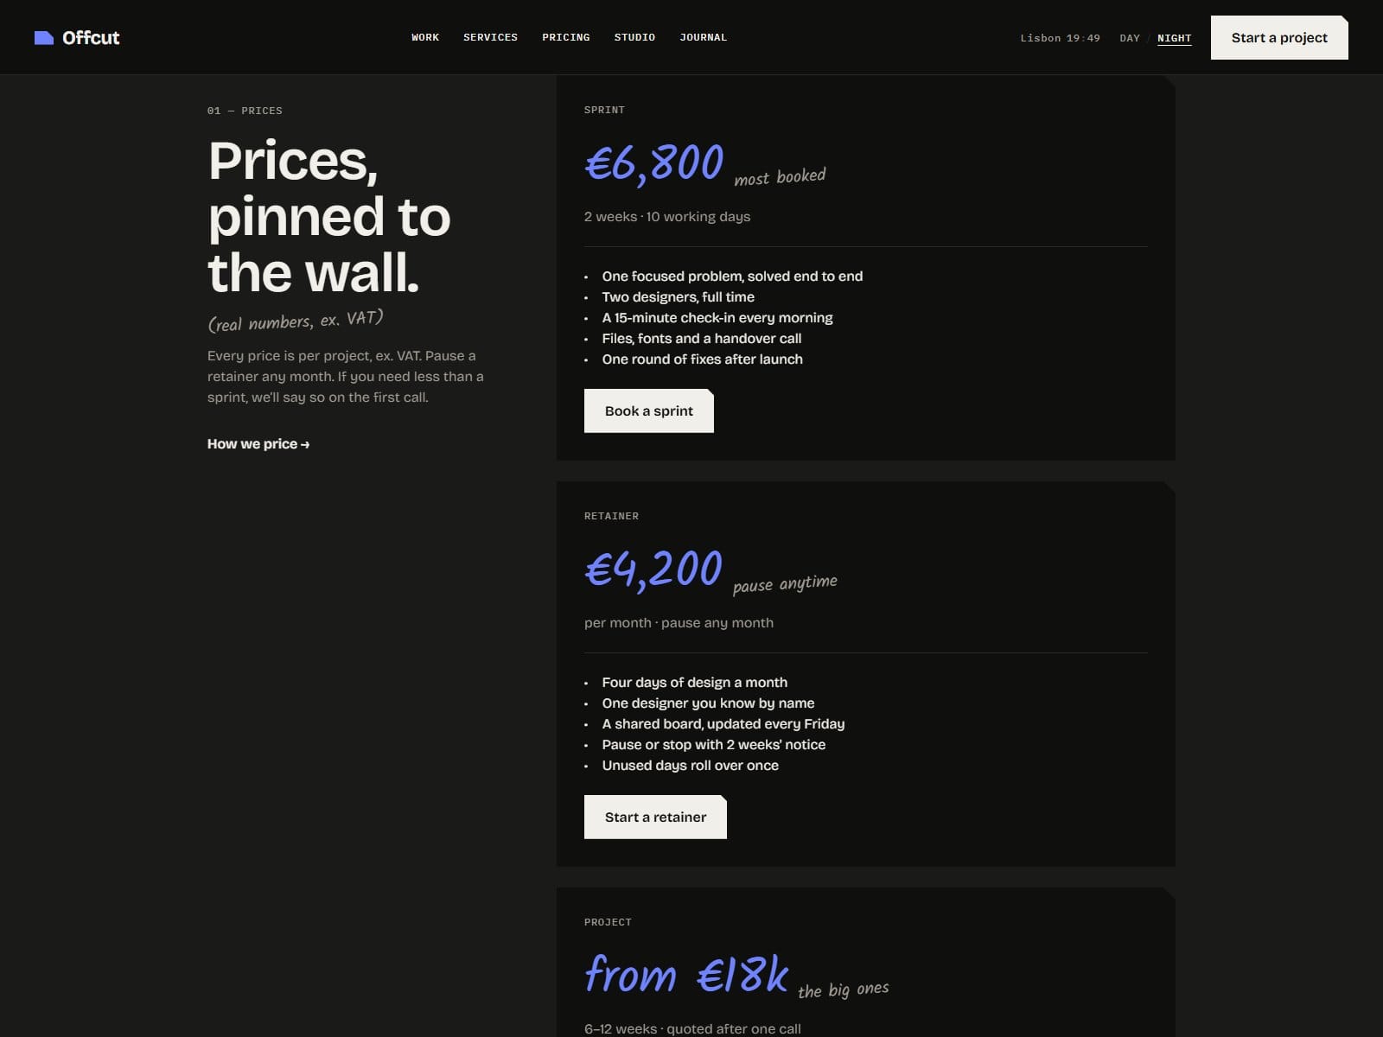This screenshot has width=1383, height=1037.
Task: Open the Pricing nav link
Action: pyautogui.click(x=566, y=37)
